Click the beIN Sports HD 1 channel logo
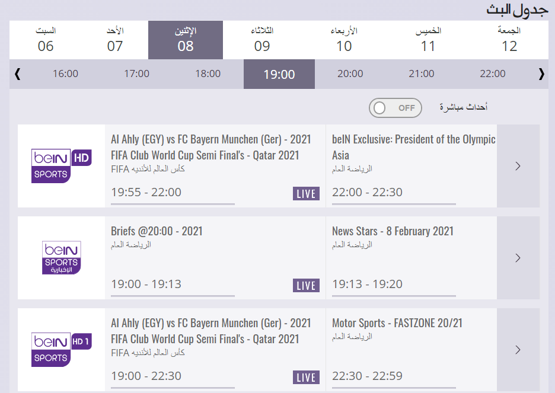 (61, 350)
